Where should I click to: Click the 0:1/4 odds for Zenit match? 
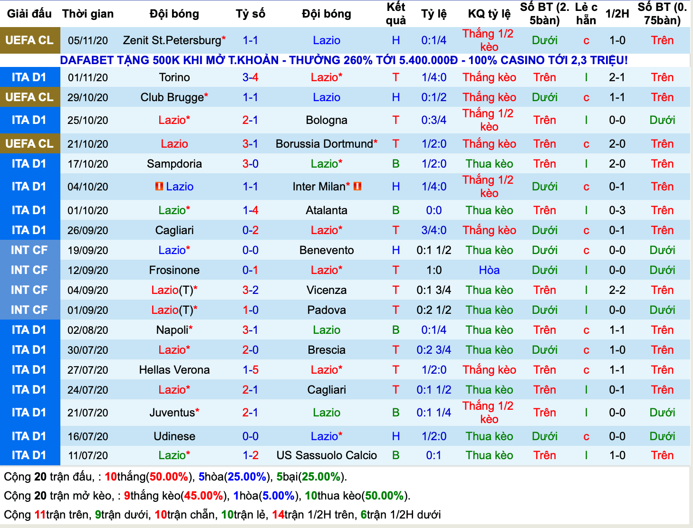click(434, 40)
